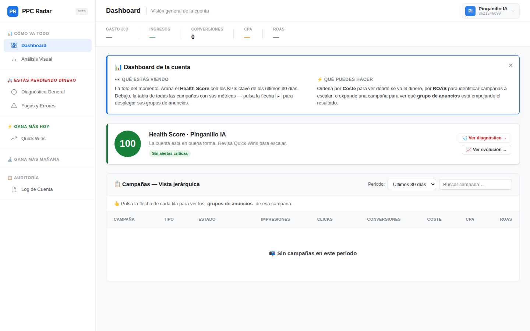Click the Log de Cuenta document icon
Screen dimensions: 530x331
coord(14,189)
